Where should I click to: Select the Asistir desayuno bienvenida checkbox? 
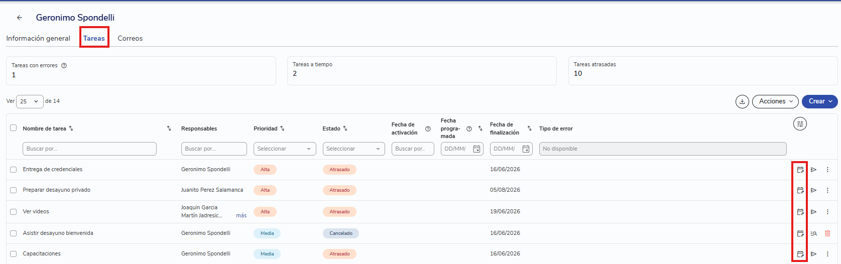coord(14,233)
